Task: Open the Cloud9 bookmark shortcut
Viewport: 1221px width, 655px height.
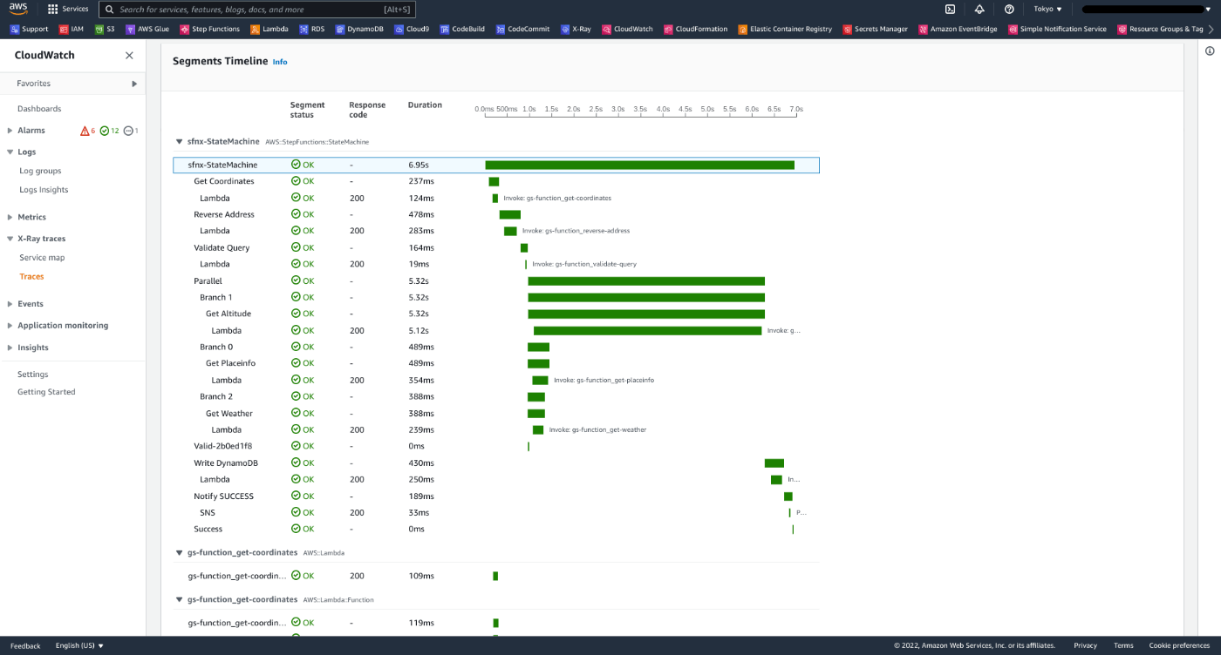Action: click(x=412, y=29)
